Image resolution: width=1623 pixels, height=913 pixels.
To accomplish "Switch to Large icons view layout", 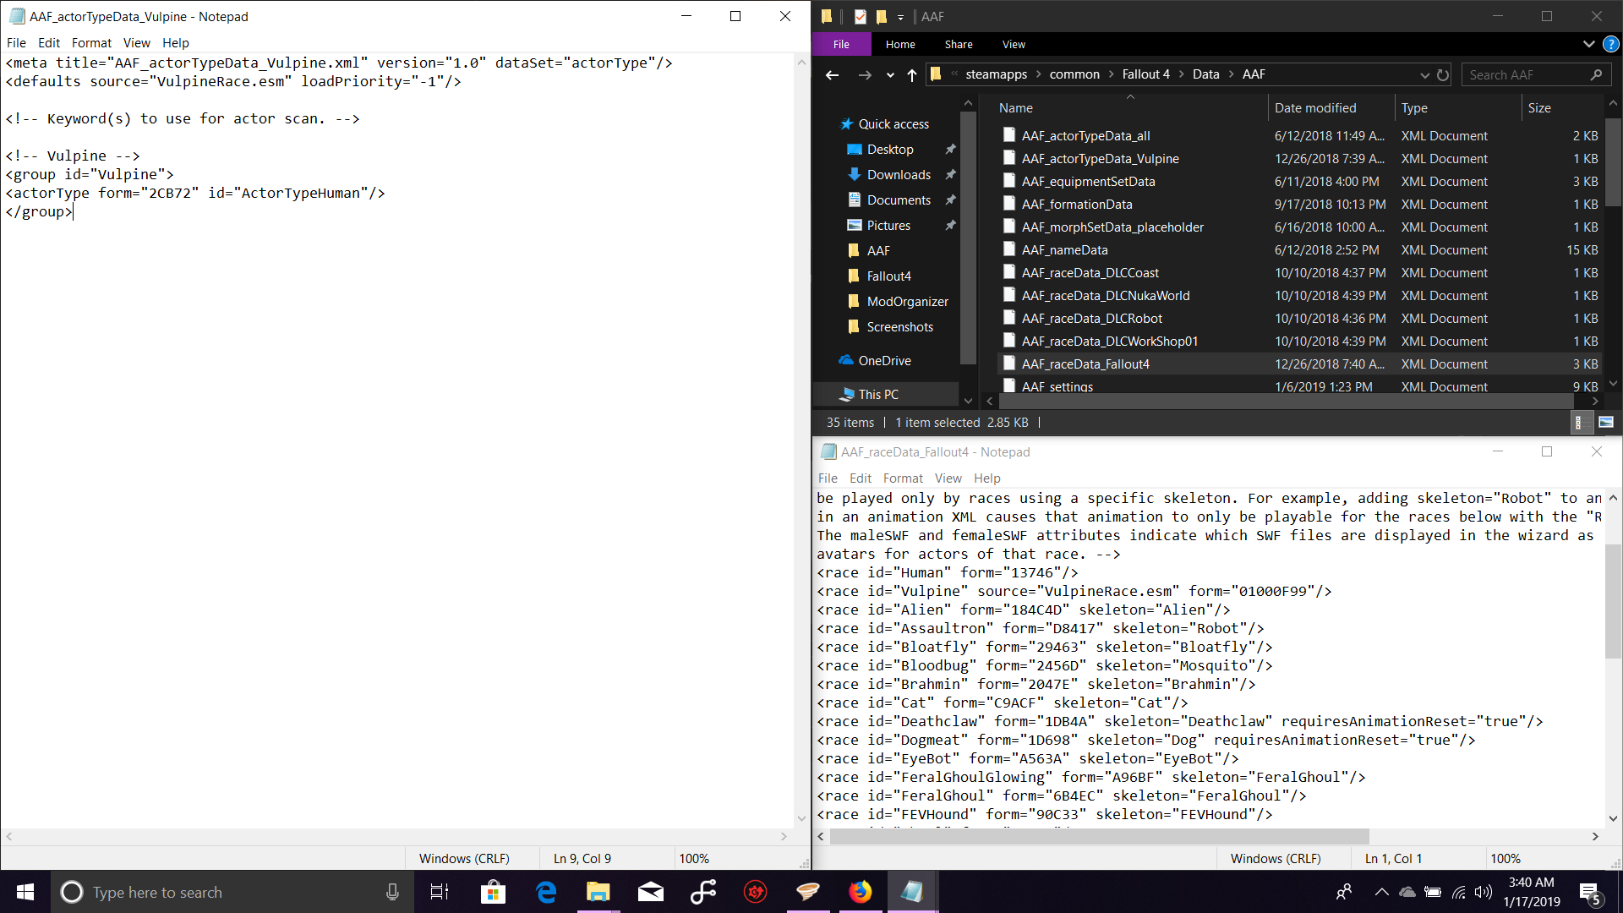I will tap(1606, 423).
